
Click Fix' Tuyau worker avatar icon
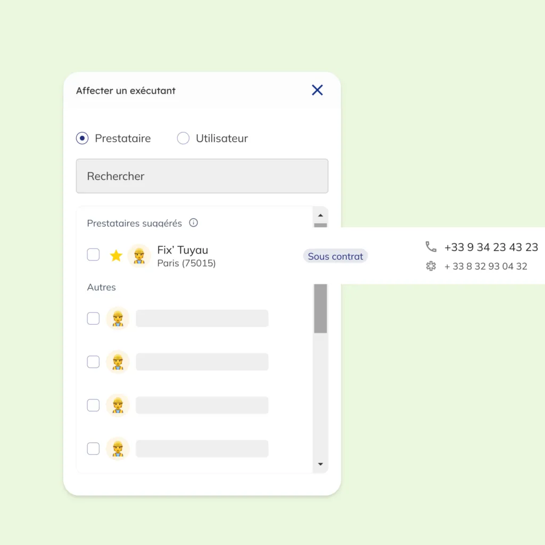[139, 255]
